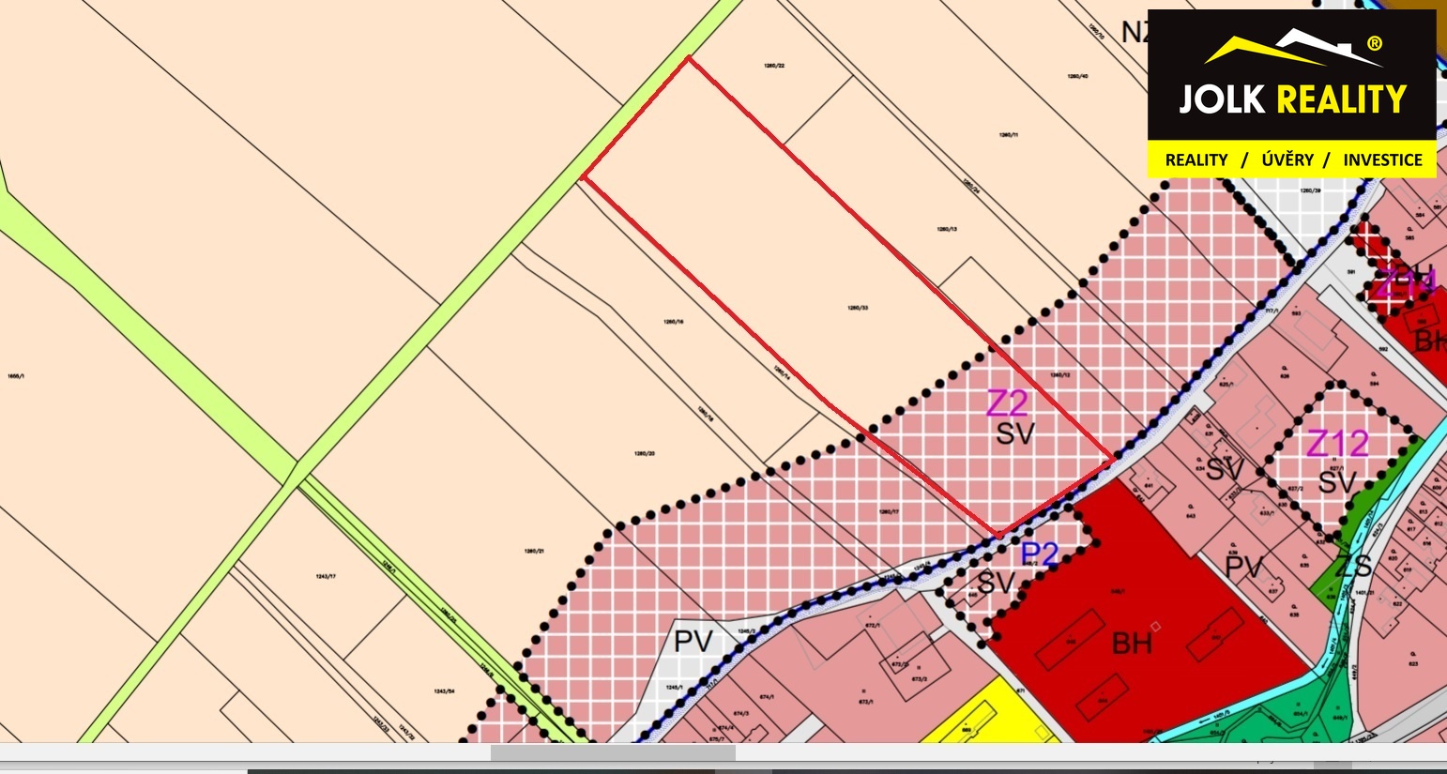
Task: Select parcel 1260/21 on the map
Action: click(x=530, y=551)
